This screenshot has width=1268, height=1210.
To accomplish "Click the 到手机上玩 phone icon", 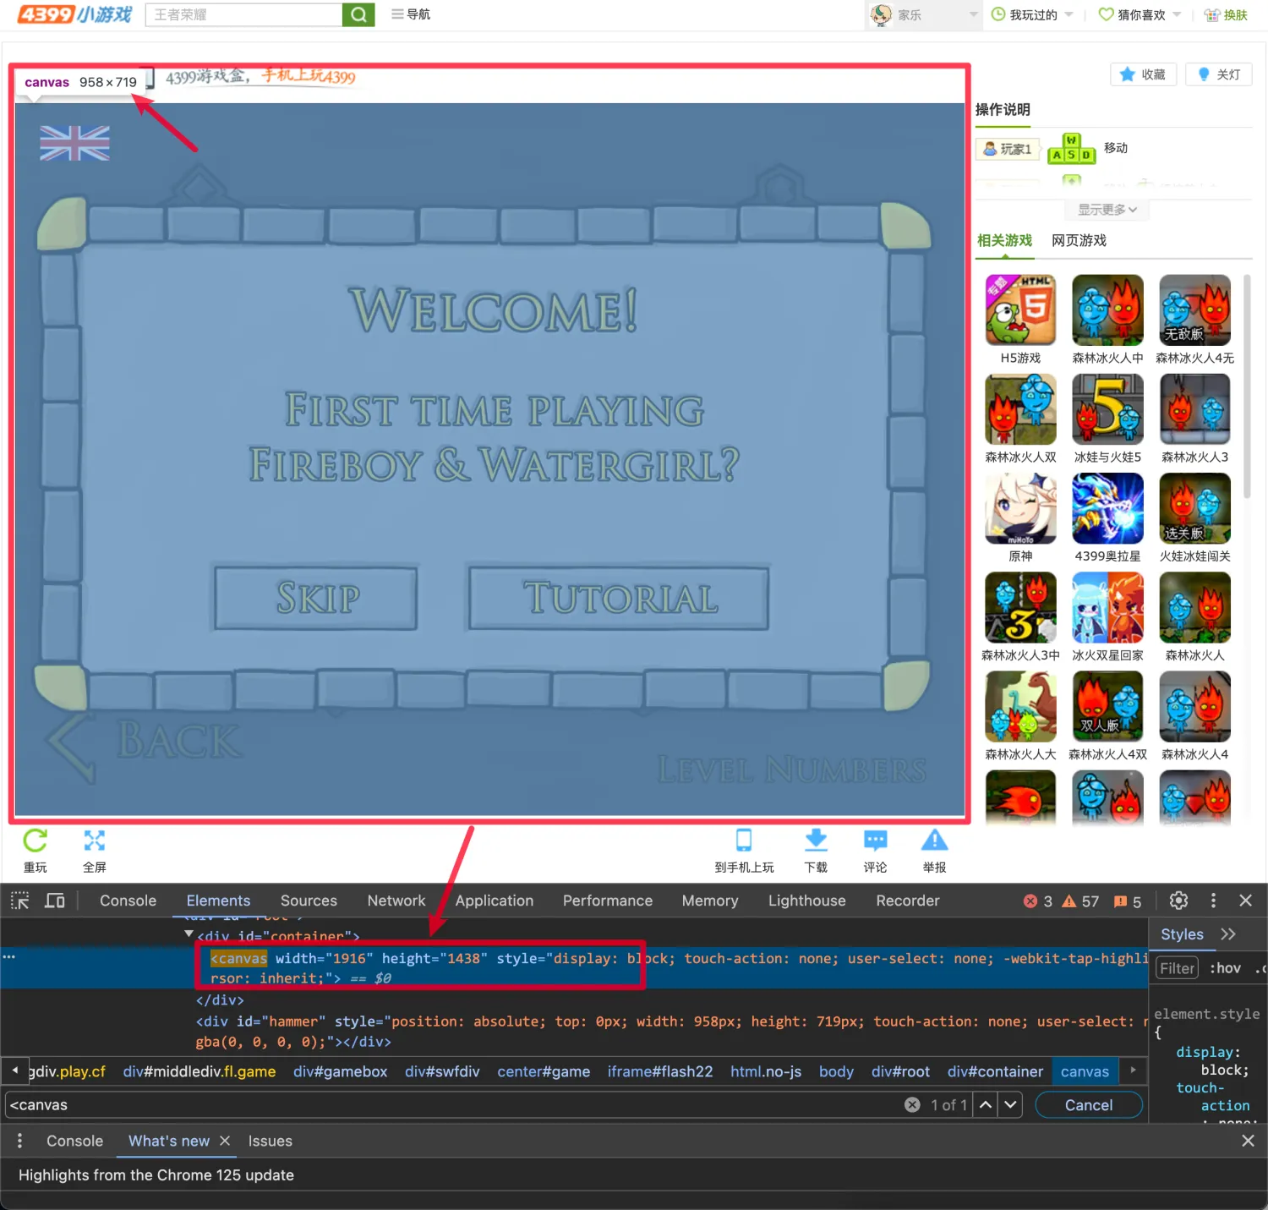I will (x=744, y=840).
